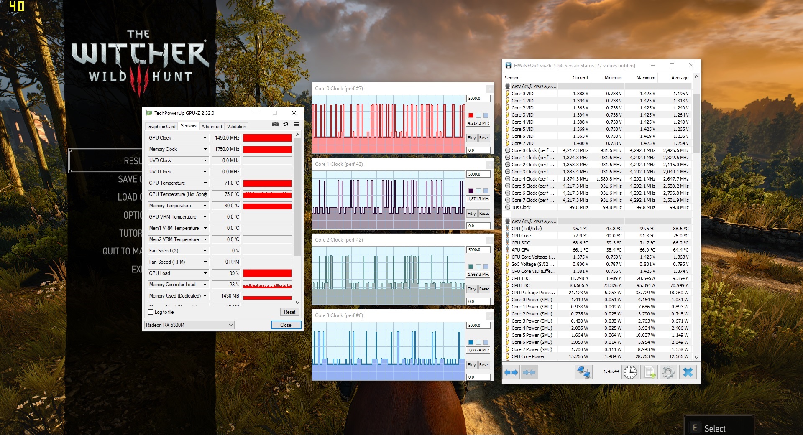The width and height of the screenshot is (803, 435).
Task: Click blue color swatch on Core 3 graph
Action: [x=471, y=342]
